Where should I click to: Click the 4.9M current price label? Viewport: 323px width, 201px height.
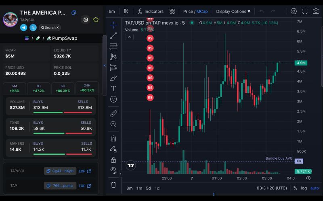(301, 63)
